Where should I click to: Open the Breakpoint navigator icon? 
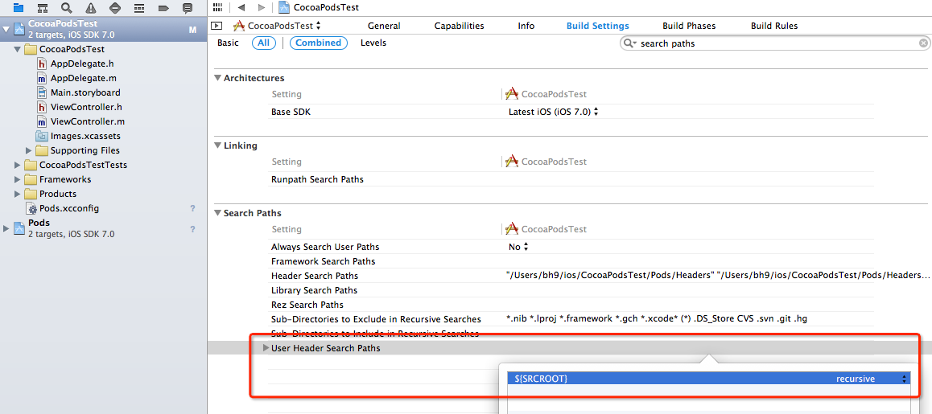point(163,8)
